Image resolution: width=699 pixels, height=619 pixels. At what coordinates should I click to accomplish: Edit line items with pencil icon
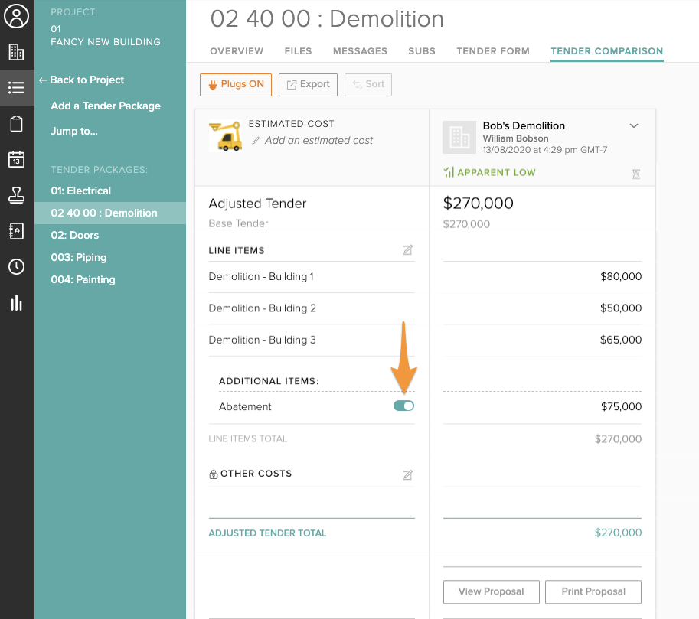(407, 250)
